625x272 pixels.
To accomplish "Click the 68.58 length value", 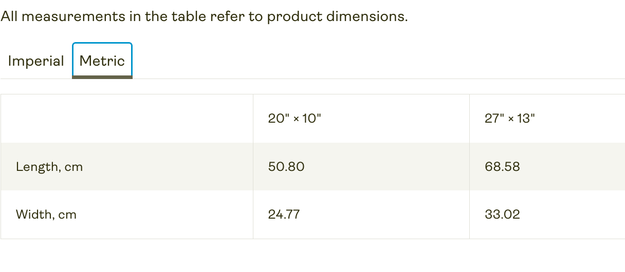I will click(502, 167).
